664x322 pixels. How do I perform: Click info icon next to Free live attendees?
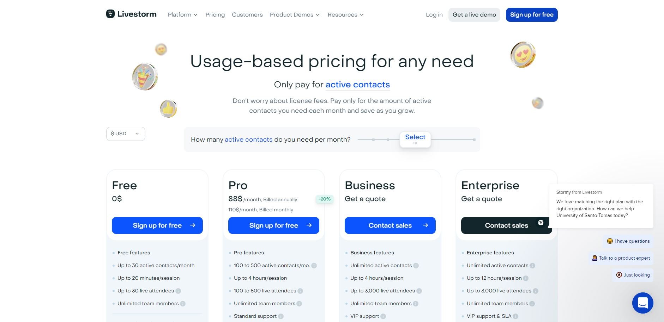click(x=178, y=291)
